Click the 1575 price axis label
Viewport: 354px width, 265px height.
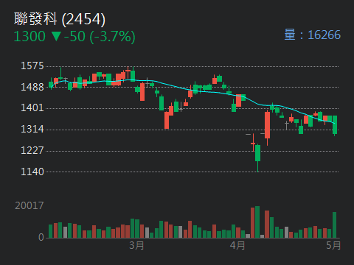point(32,66)
